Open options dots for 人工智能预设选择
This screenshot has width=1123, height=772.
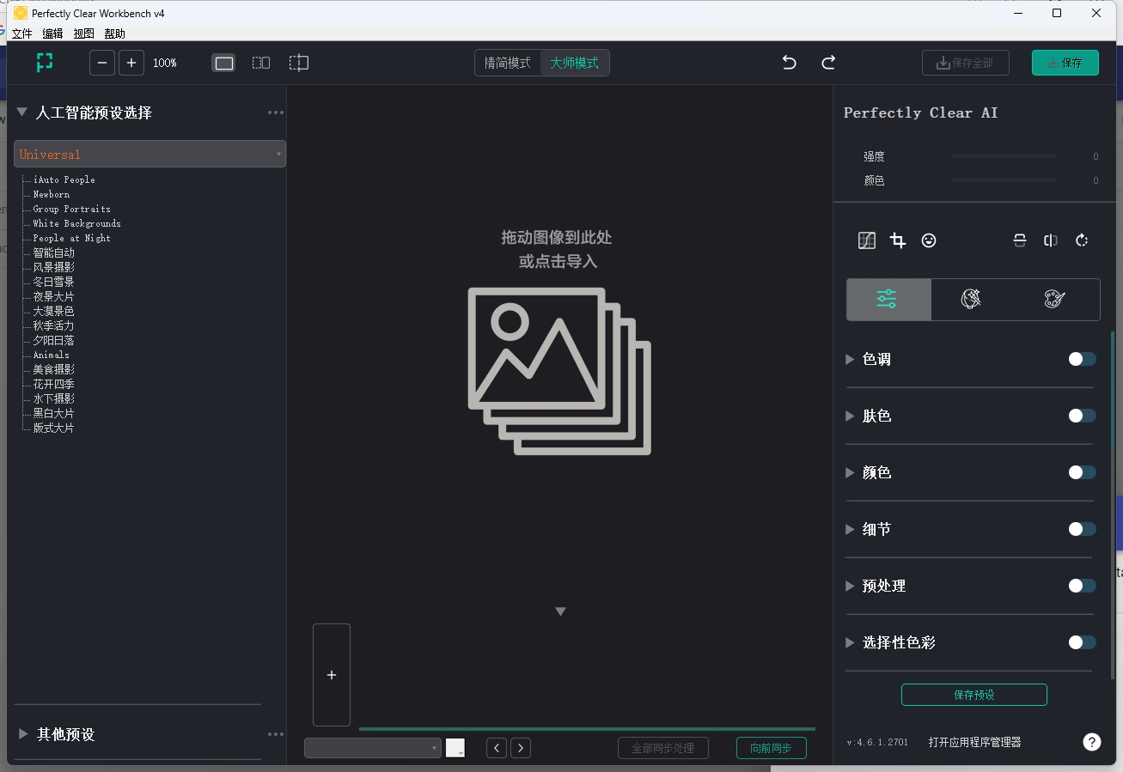[276, 112]
